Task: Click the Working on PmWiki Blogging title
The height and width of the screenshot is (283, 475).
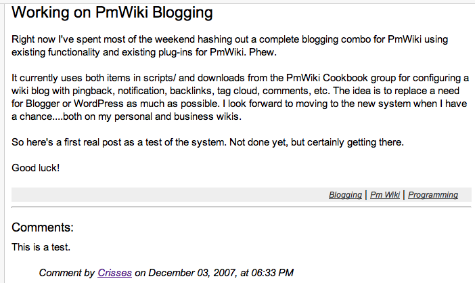Action: (x=112, y=13)
